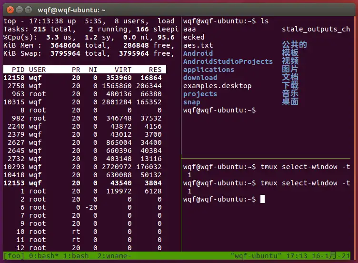Click the Android directory in ls output
The image size is (358, 263).
coord(198,53)
